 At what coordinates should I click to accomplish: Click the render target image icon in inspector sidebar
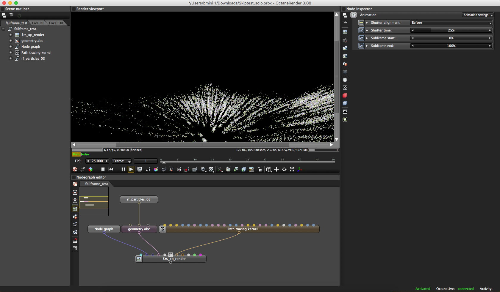click(x=345, y=32)
